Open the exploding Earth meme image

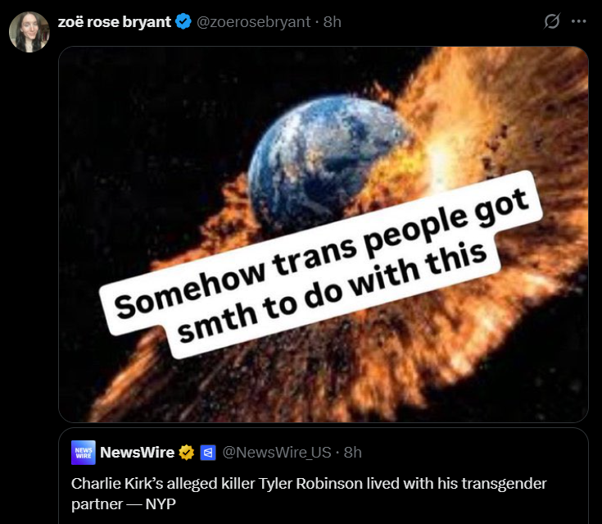point(324,235)
